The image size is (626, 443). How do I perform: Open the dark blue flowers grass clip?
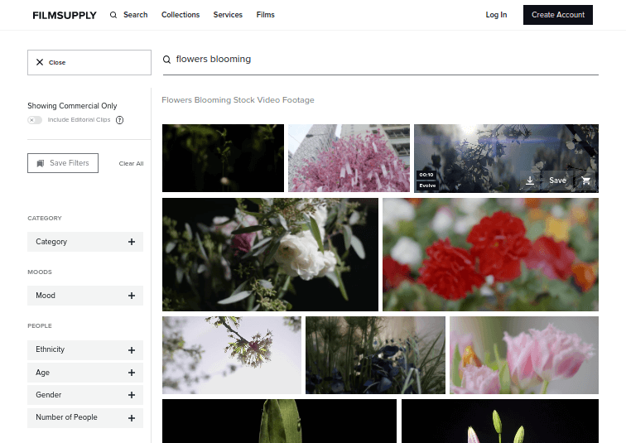pos(375,355)
